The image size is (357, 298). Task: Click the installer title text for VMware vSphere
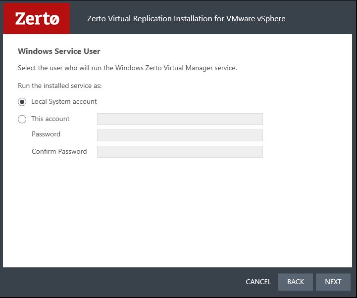[186, 19]
